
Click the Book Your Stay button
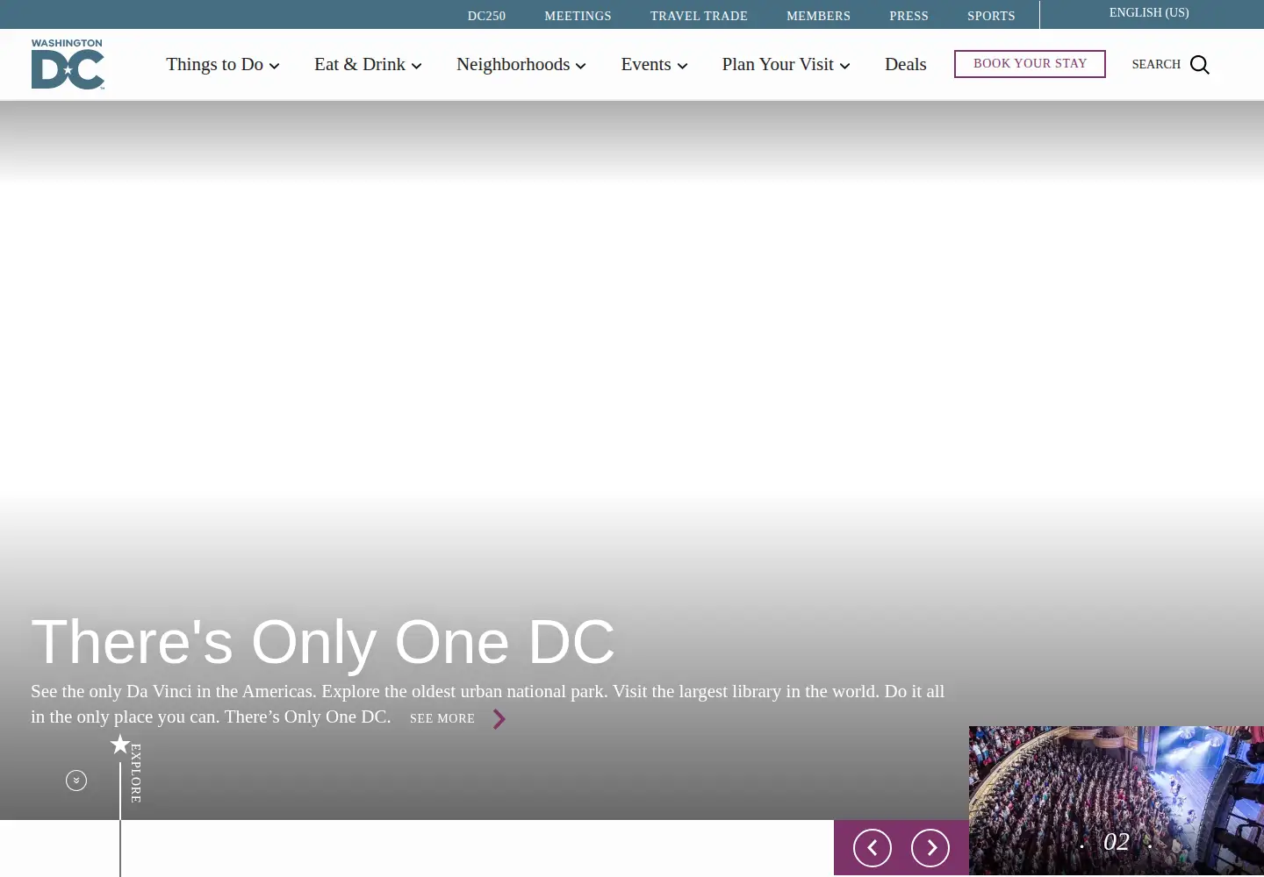(x=1030, y=64)
